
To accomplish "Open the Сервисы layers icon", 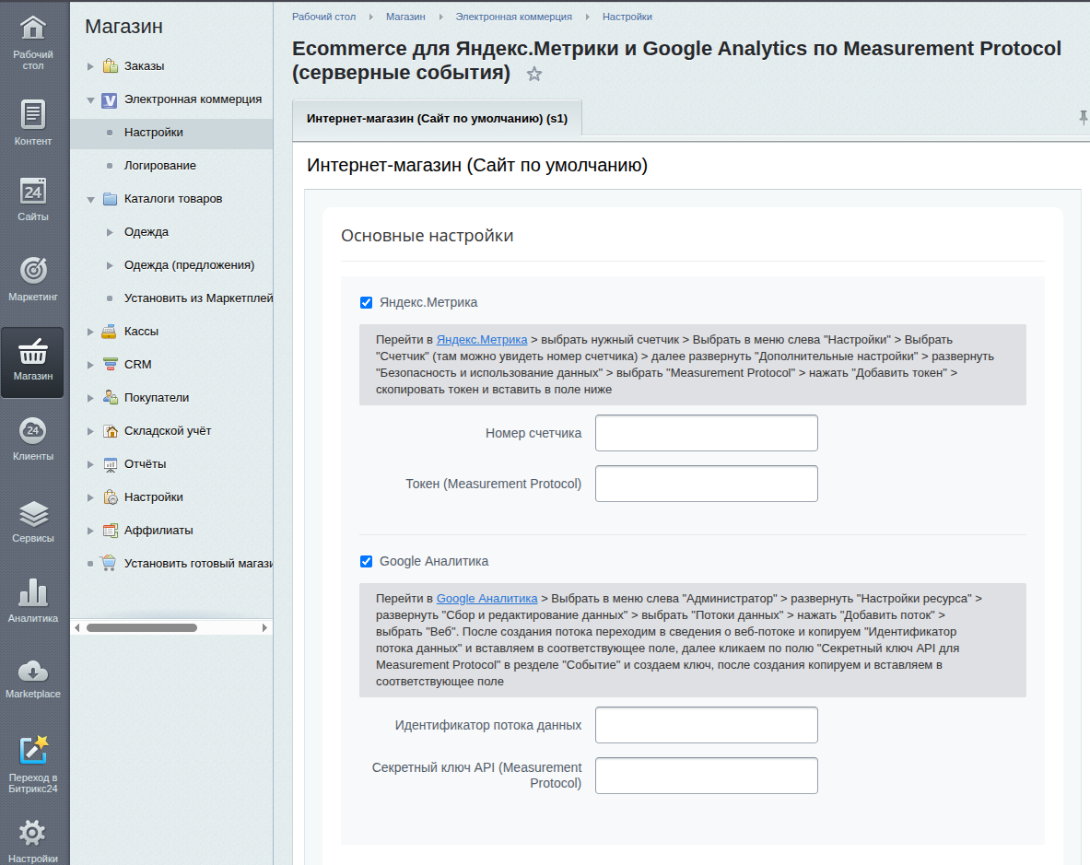I will click(x=32, y=514).
